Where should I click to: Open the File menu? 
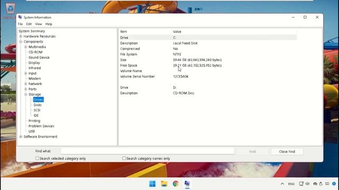pyautogui.click(x=20, y=24)
